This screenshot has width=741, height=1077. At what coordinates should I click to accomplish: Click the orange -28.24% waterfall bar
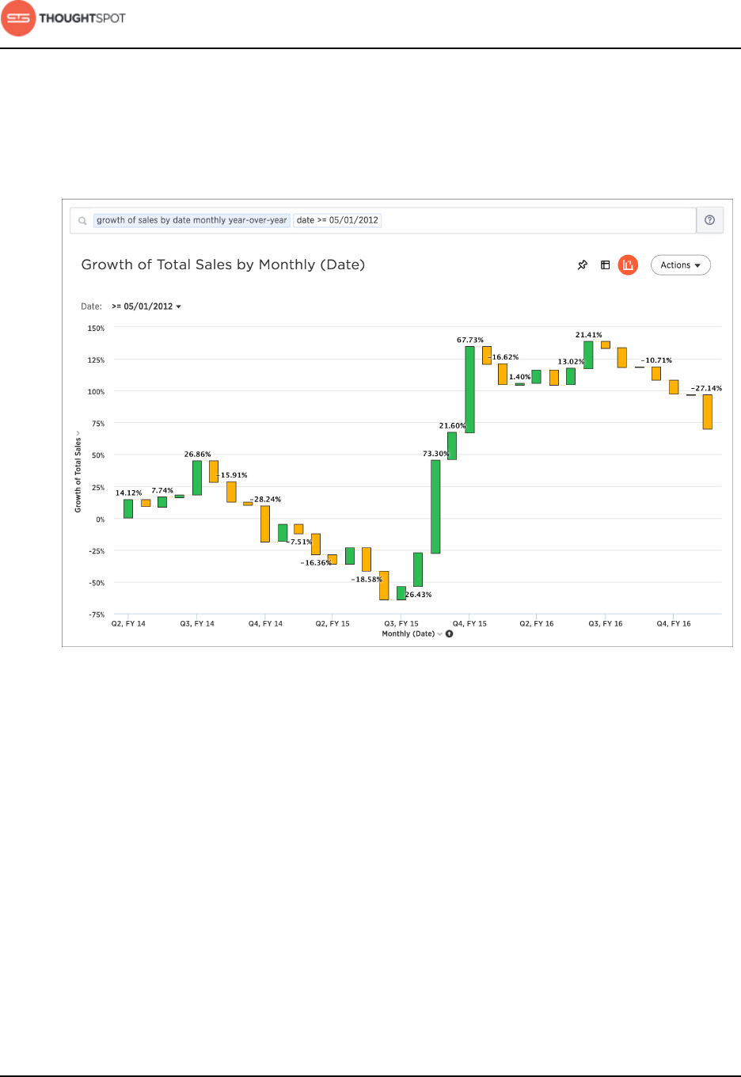pyautogui.click(x=265, y=523)
